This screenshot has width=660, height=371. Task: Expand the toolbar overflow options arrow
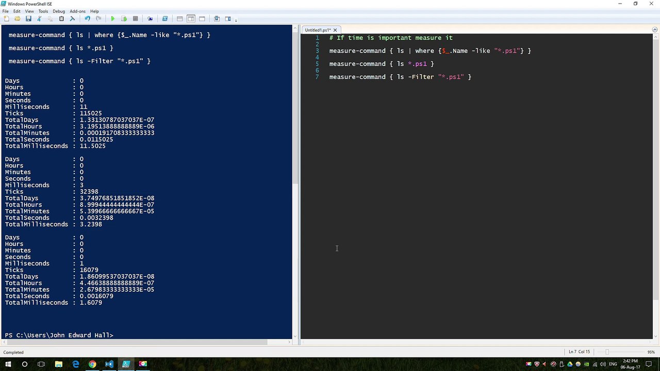236,20
